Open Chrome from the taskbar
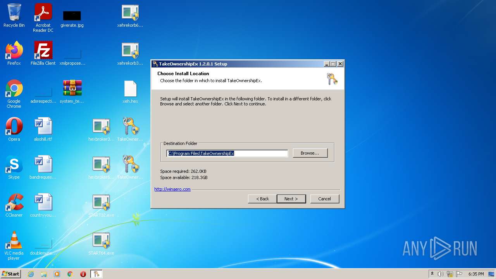Image resolution: width=496 pixels, height=279 pixels. click(70, 274)
